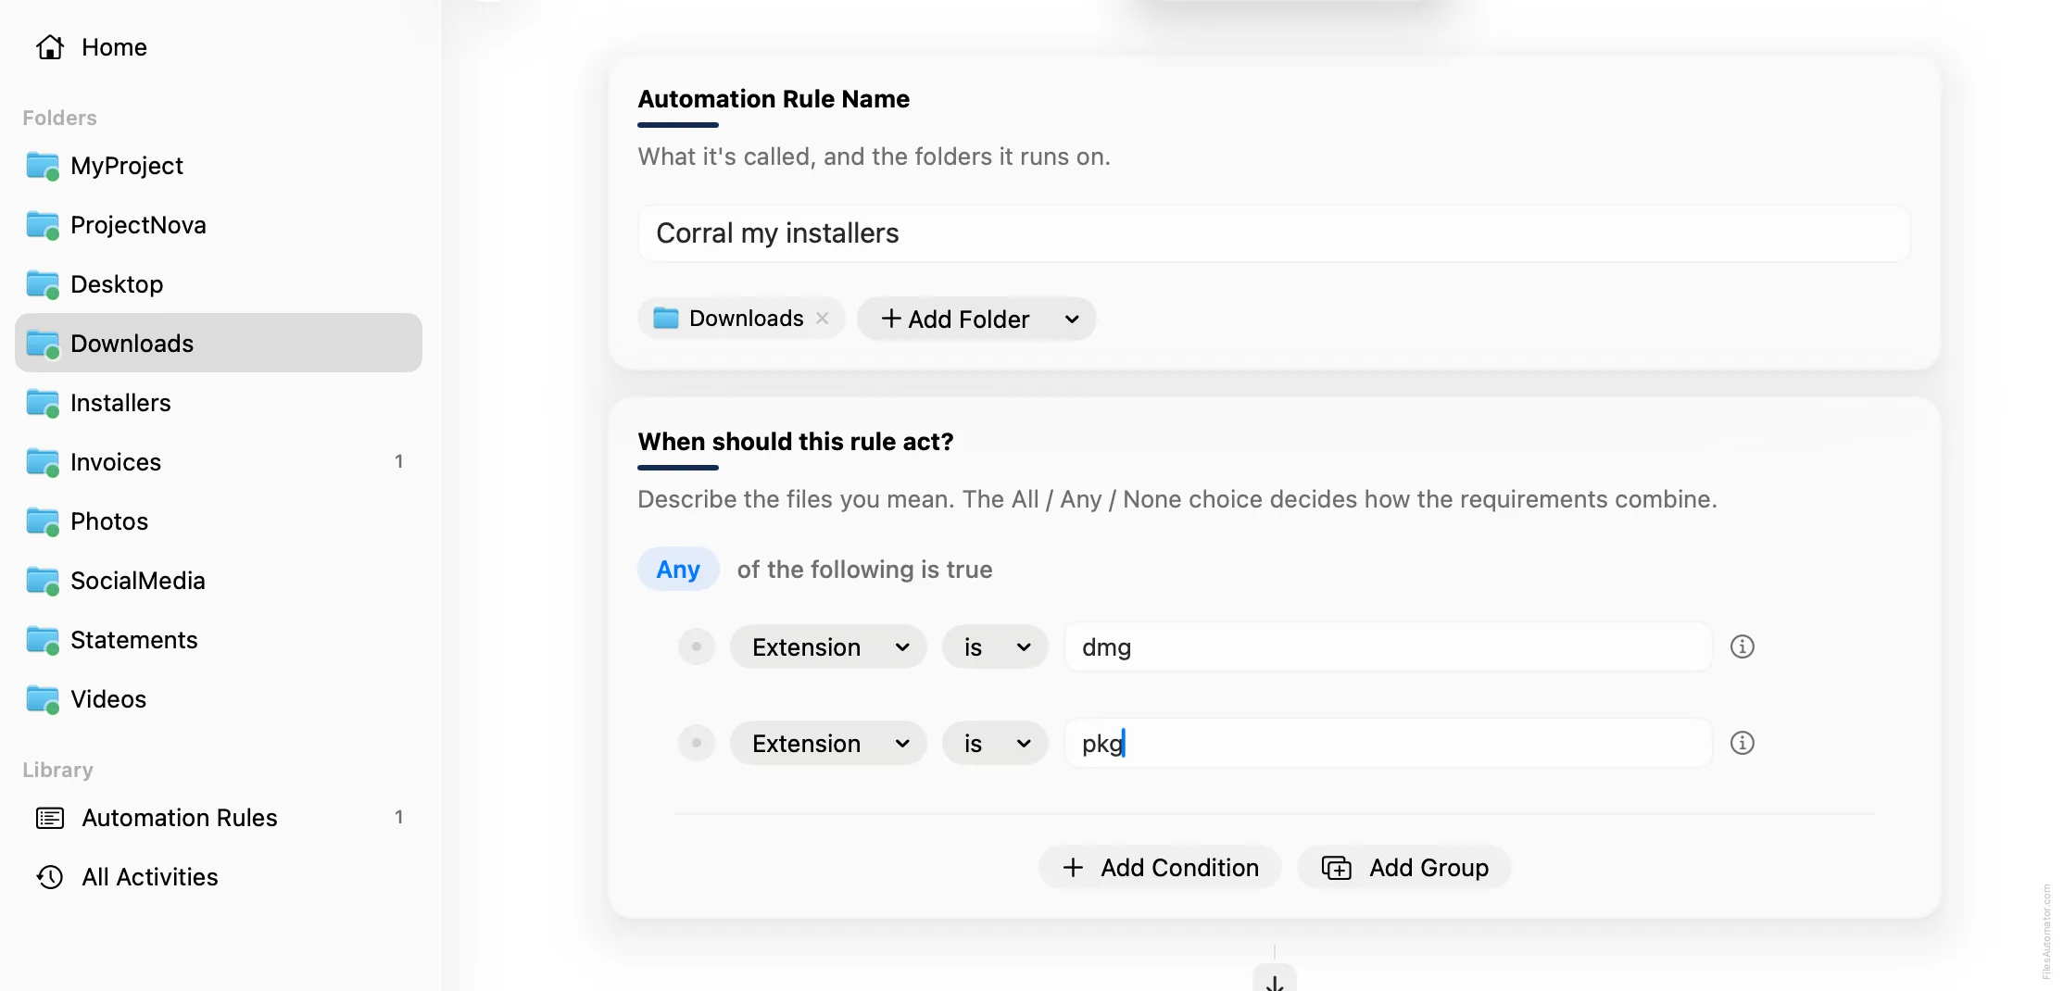Open the Videos folder
The height and width of the screenshot is (991, 2064).
point(219,699)
